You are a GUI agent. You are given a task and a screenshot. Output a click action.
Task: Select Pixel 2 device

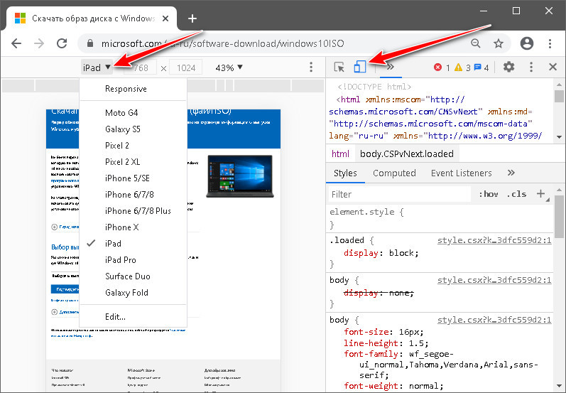pos(133,146)
